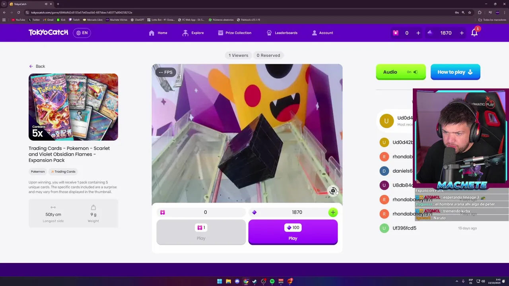
Task: Click the address bar URL
Action: 82,12
